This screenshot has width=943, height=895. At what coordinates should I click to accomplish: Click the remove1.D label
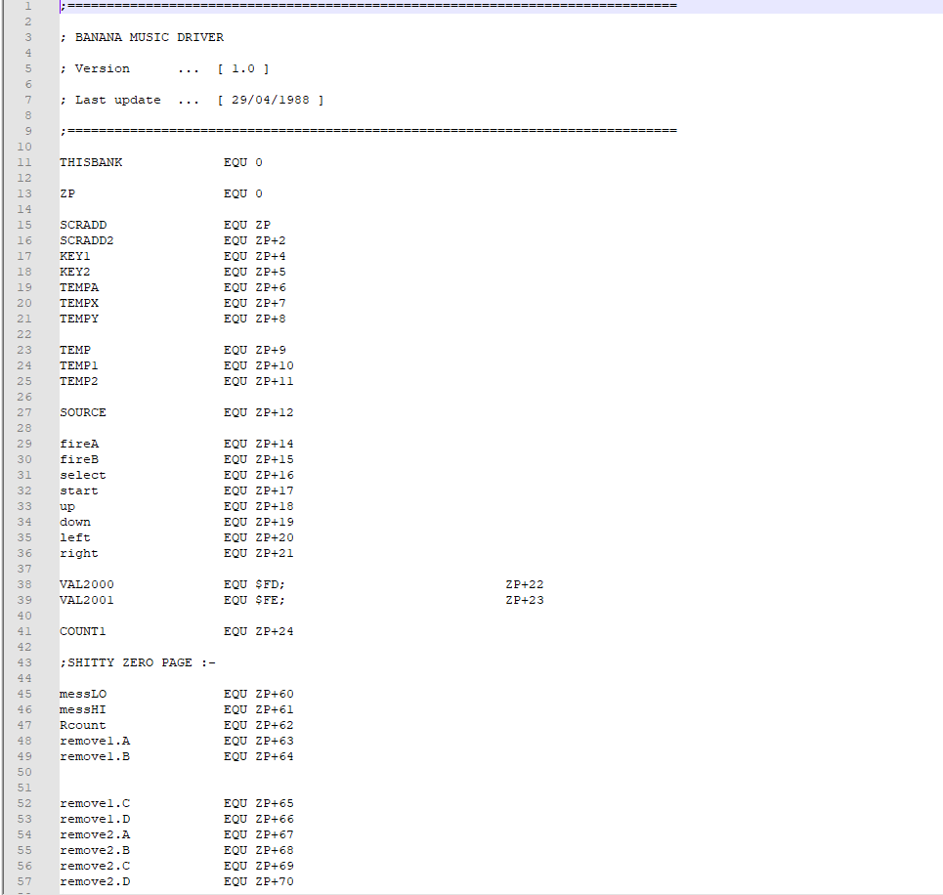point(95,819)
